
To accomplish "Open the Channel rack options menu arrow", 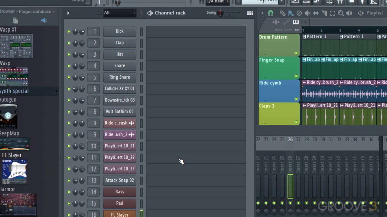I will tap(68, 13).
